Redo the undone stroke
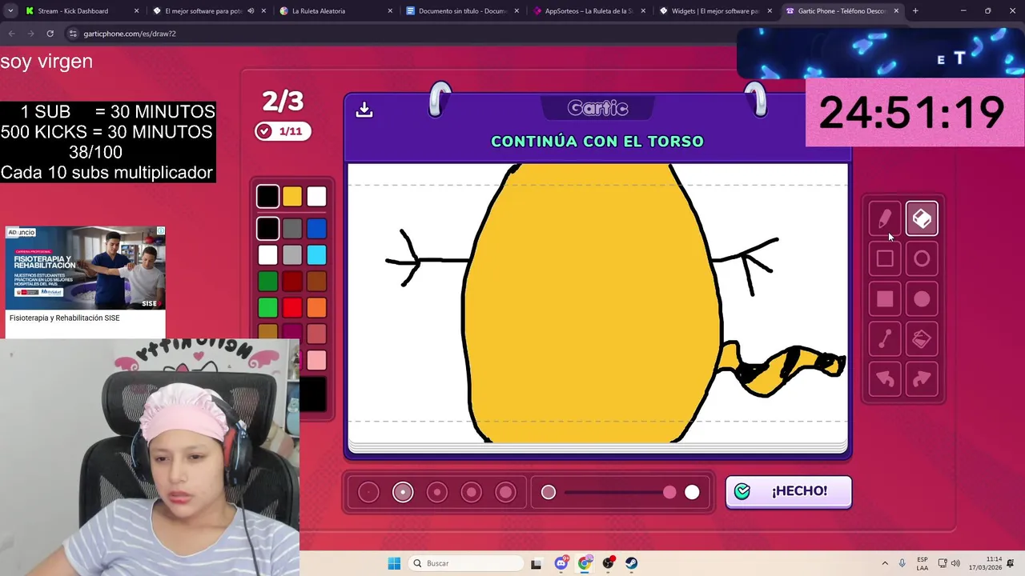 (x=922, y=379)
